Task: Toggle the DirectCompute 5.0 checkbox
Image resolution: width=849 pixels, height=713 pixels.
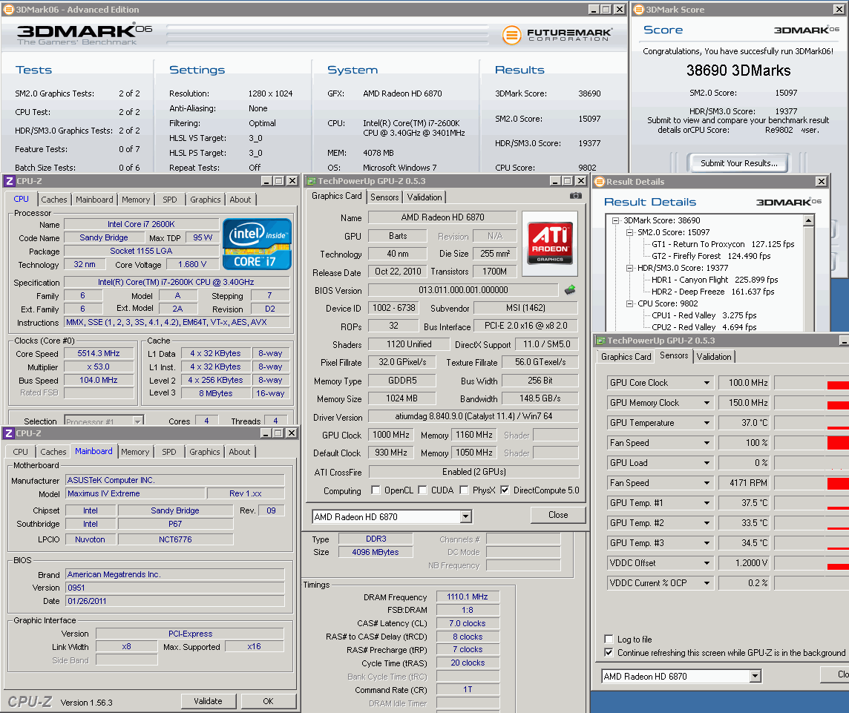Action: click(505, 490)
